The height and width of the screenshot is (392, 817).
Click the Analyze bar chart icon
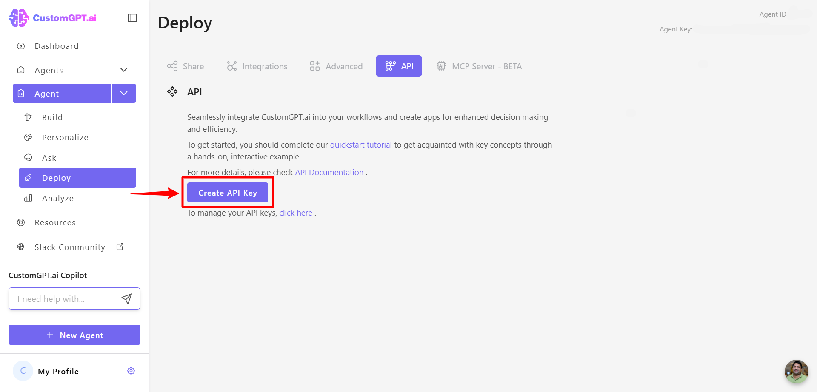28,198
